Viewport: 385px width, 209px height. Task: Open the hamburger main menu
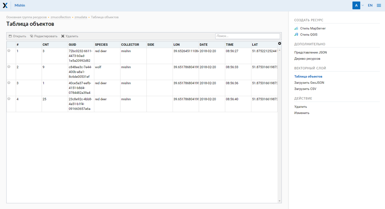pyautogui.click(x=379, y=5)
